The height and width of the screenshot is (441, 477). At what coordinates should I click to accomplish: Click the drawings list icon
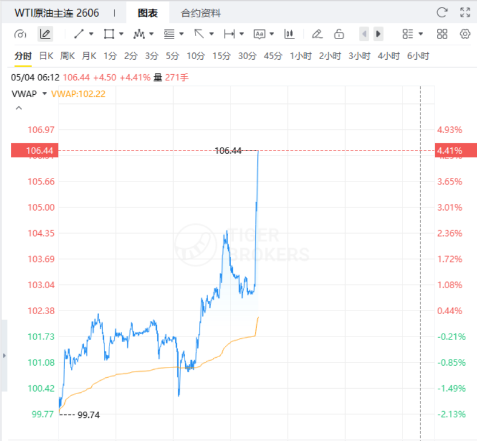pyautogui.click(x=408, y=34)
